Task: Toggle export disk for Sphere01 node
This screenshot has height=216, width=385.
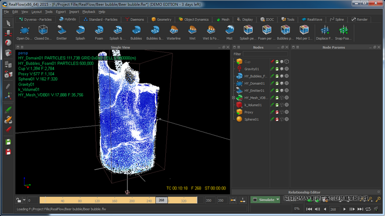Action: (277, 119)
